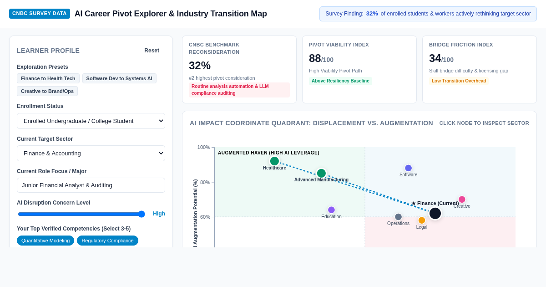Click the Survey Finding 32% banner
Screen dimensions: 546x287
pyautogui.click(x=428, y=14)
